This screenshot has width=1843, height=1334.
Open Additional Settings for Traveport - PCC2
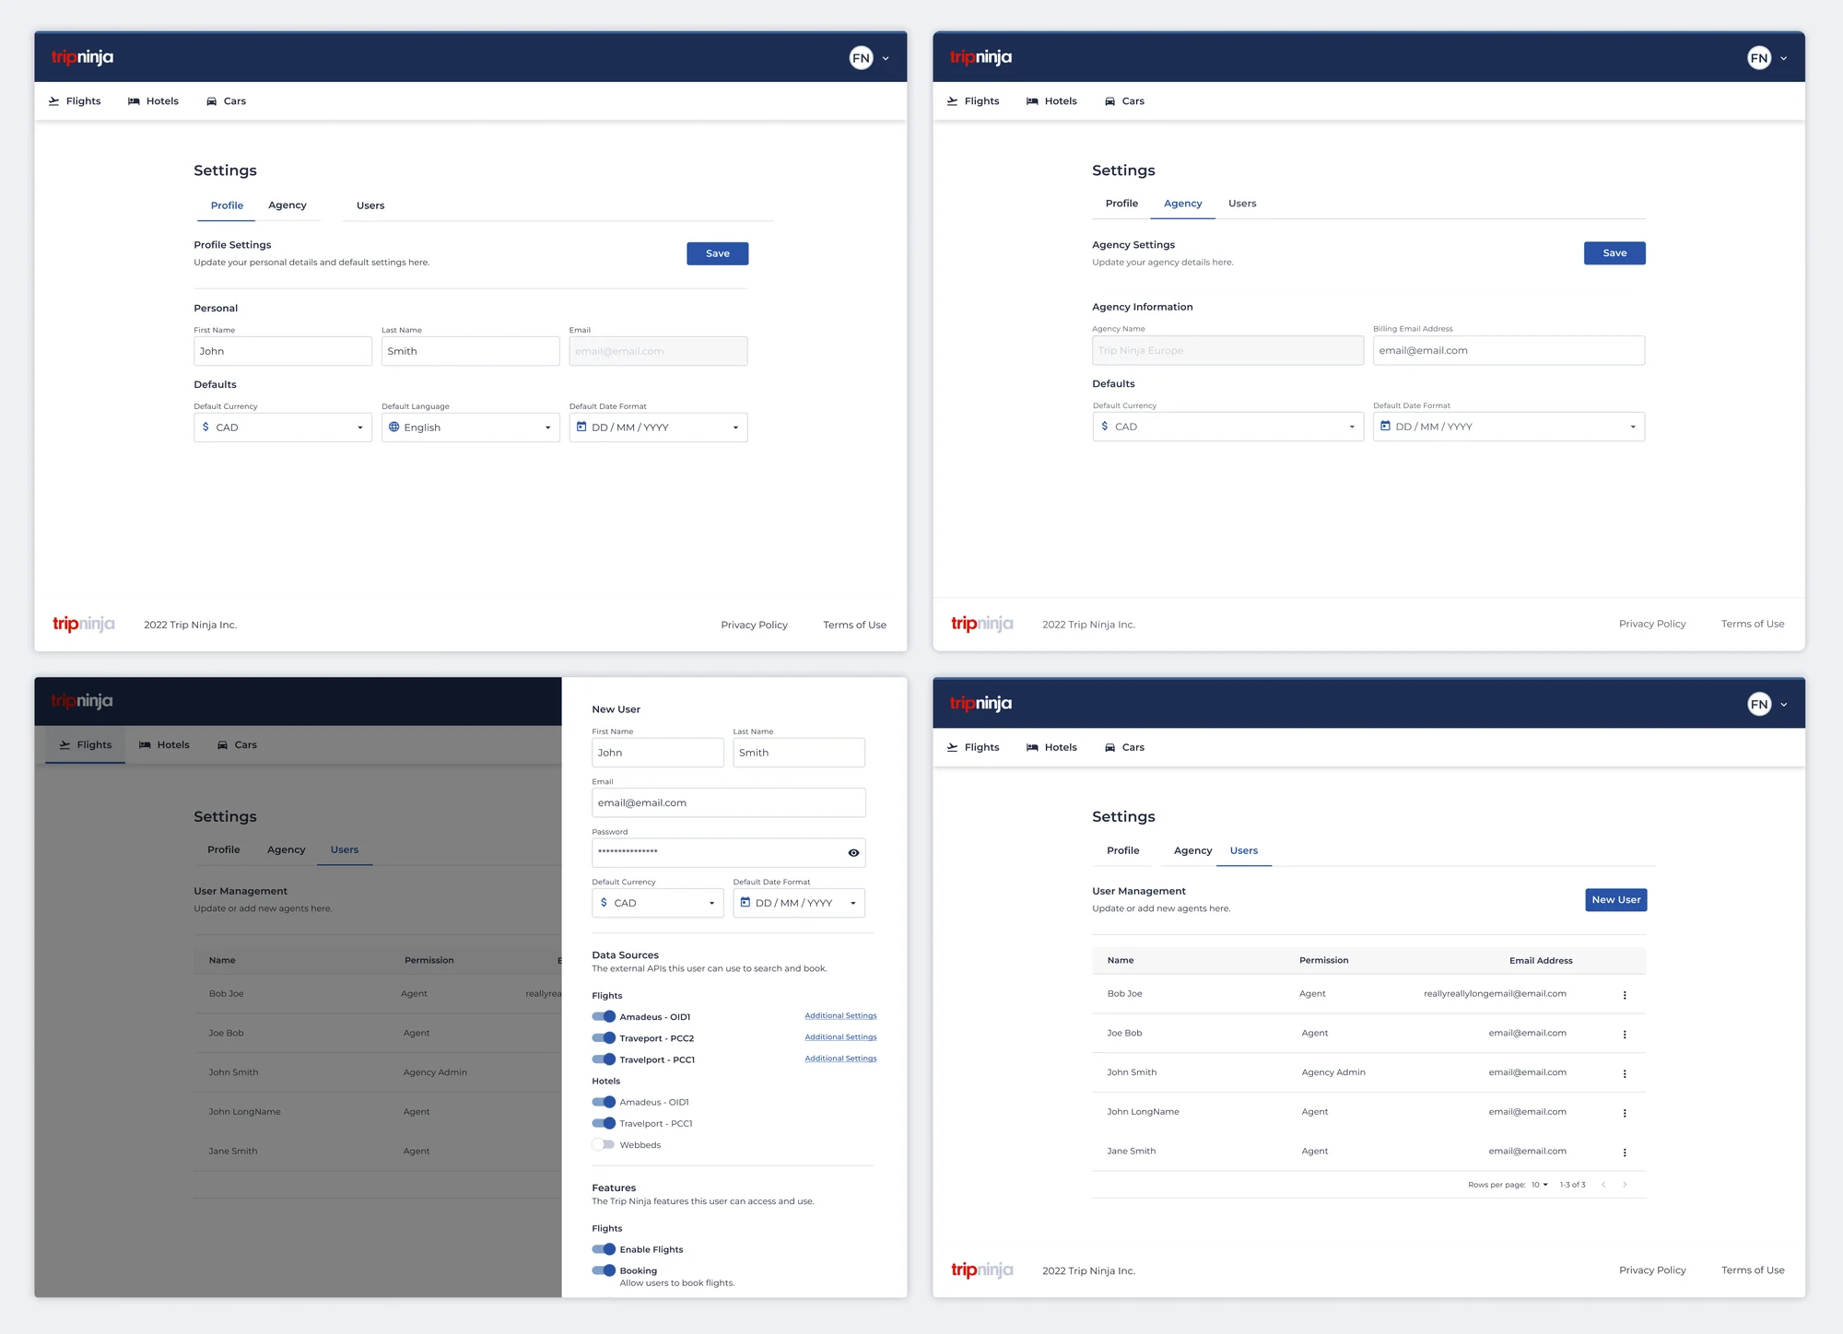(840, 1037)
